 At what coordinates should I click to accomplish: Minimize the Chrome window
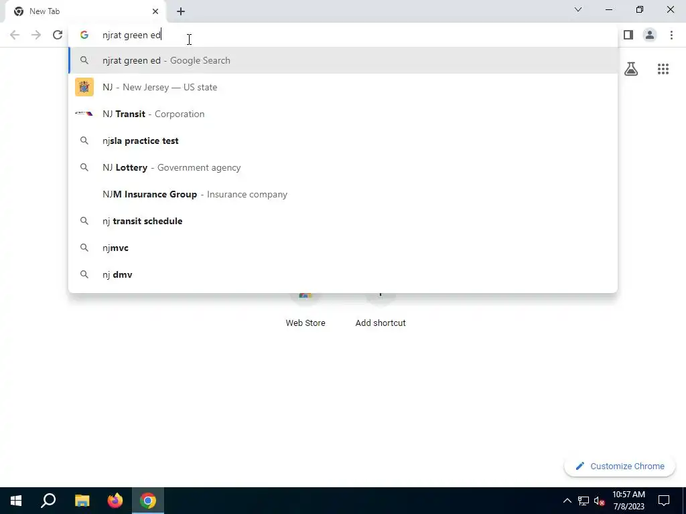coord(609,9)
